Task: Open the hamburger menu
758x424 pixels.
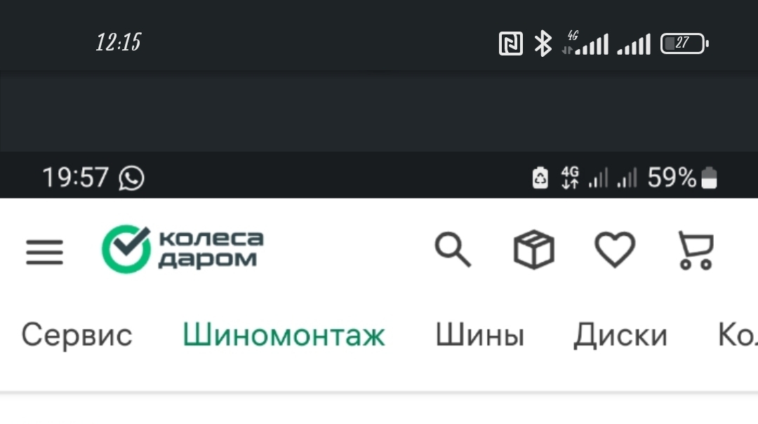Action: click(x=44, y=252)
